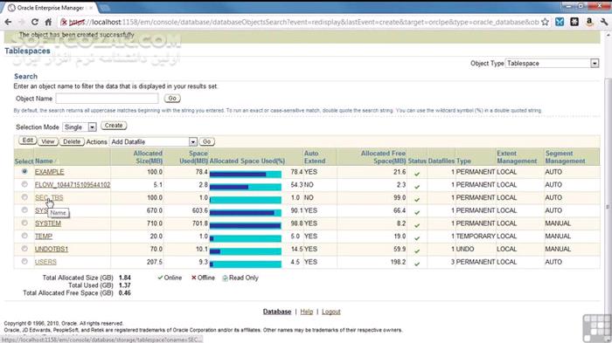The image size is (612, 343).
Task: Select radio button for 670.0 MB row
Action: coord(24,210)
